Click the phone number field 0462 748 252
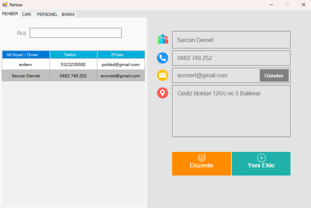 point(231,58)
